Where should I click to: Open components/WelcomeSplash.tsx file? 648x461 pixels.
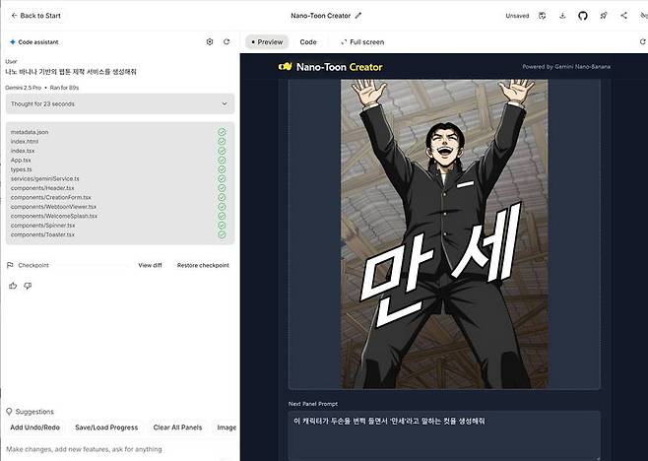[x=54, y=216]
